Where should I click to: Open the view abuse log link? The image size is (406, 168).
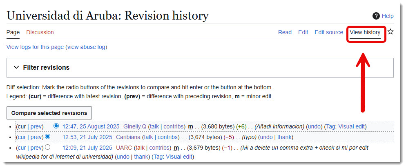coord(86,47)
